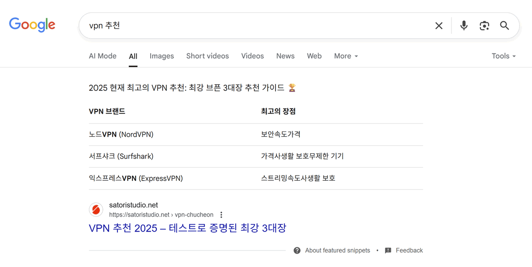Go to the Videos tab

[x=252, y=56]
